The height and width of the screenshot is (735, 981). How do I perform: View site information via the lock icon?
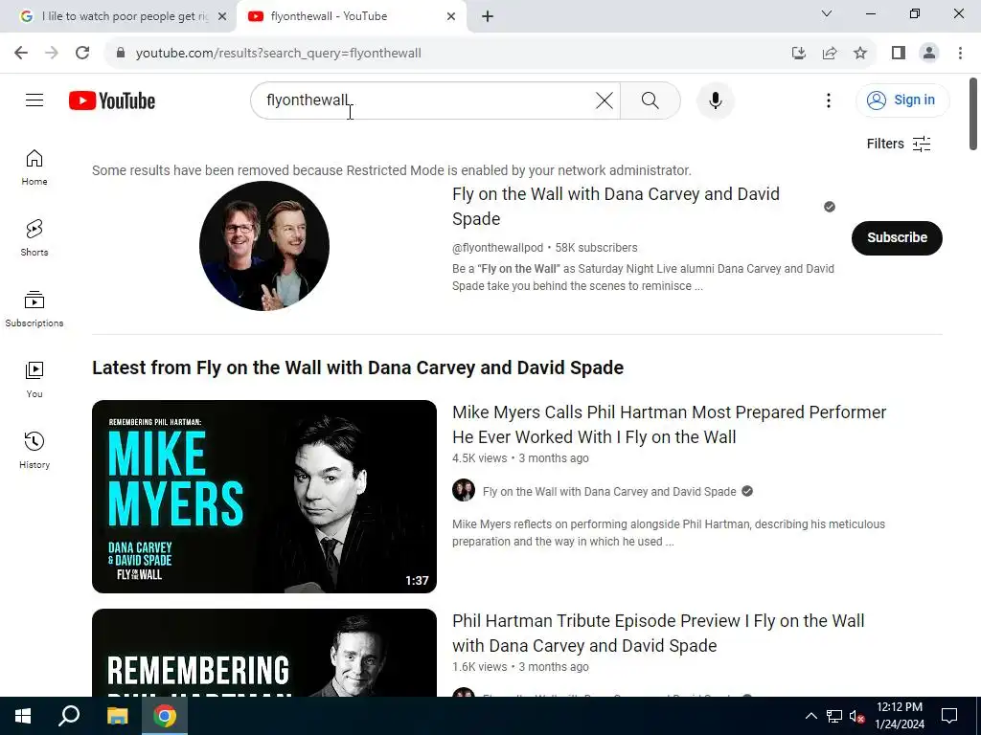point(121,54)
